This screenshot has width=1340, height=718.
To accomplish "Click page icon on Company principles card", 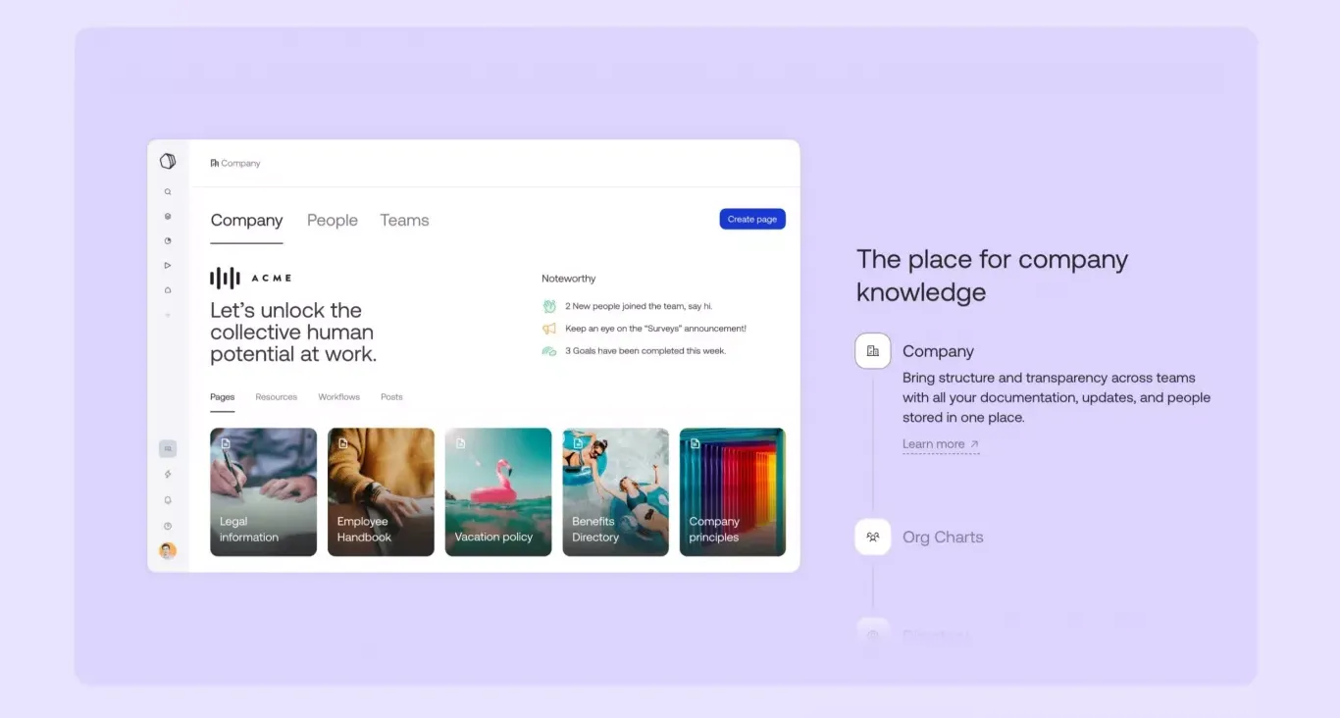I will [696, 443].
